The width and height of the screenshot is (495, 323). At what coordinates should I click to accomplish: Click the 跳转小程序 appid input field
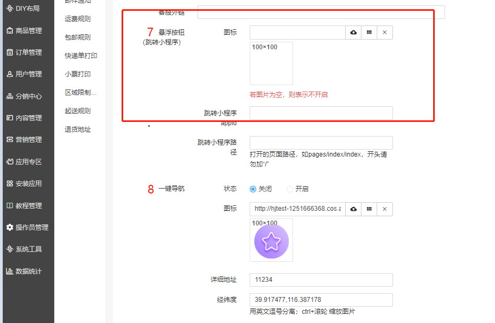(321, 113)
